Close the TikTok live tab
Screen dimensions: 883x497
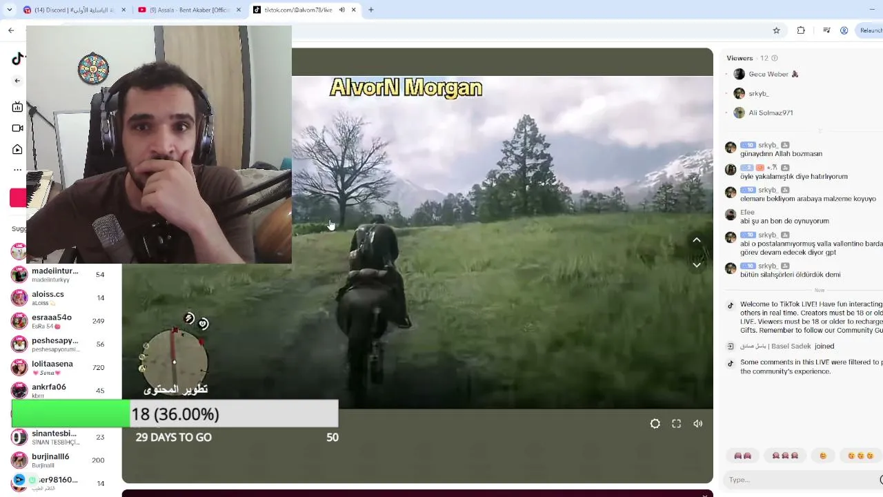pos(353,10)
